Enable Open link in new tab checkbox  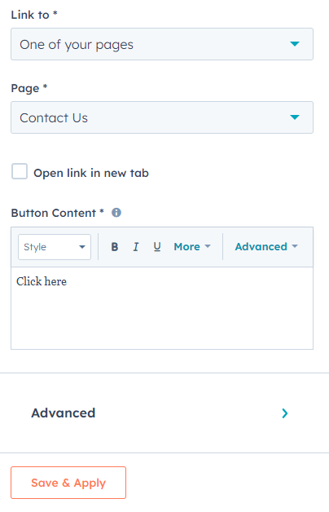click(x=20, y=172)
